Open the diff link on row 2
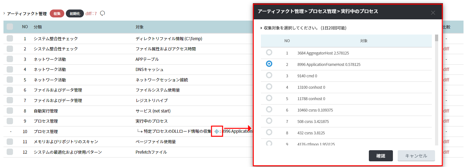Image resolution: width=467 pixels, height=167 pixels. pos(446,49)
